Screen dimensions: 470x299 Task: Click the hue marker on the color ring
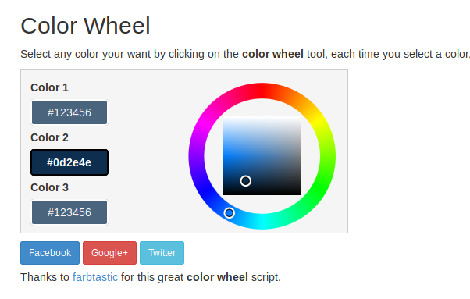pyautogui.click(x=230, y=213)
